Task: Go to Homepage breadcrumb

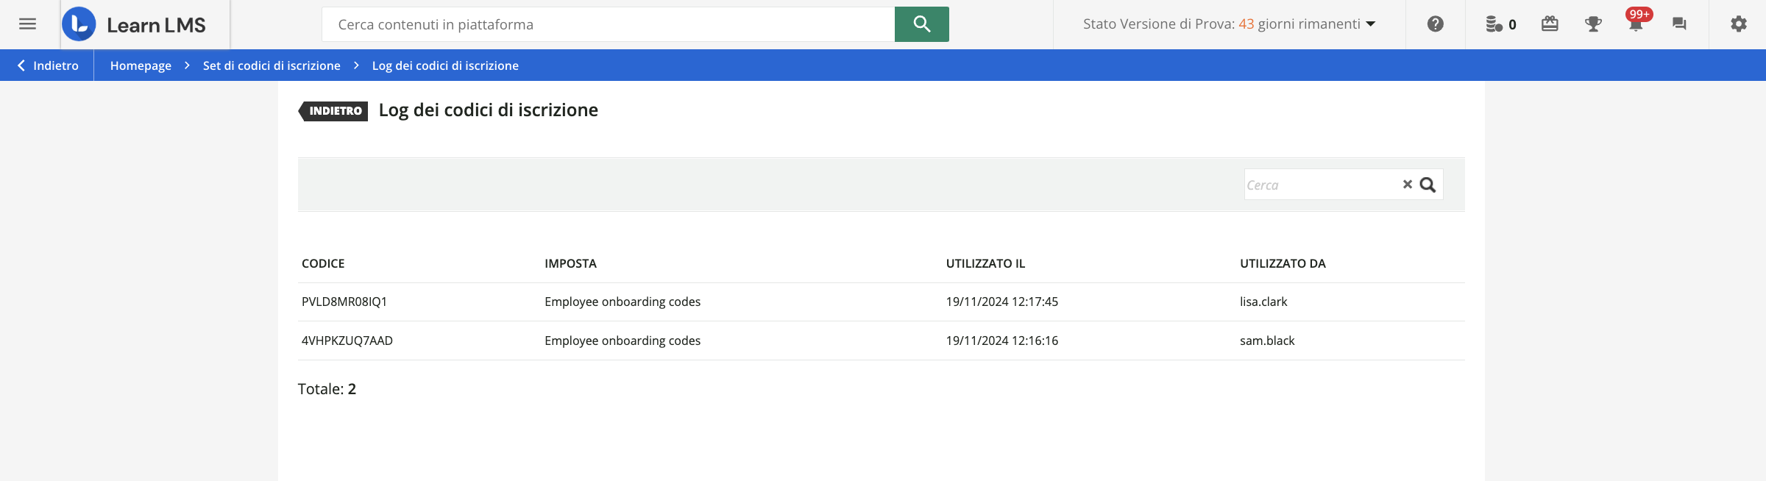Action: [141, 65]
